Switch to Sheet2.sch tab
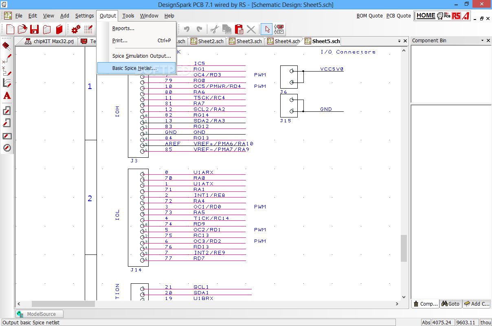492x326 pixels. 207,41
